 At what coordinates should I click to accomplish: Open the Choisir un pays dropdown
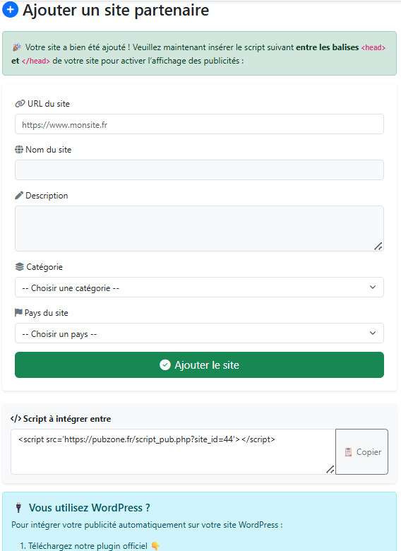(199, 333)
